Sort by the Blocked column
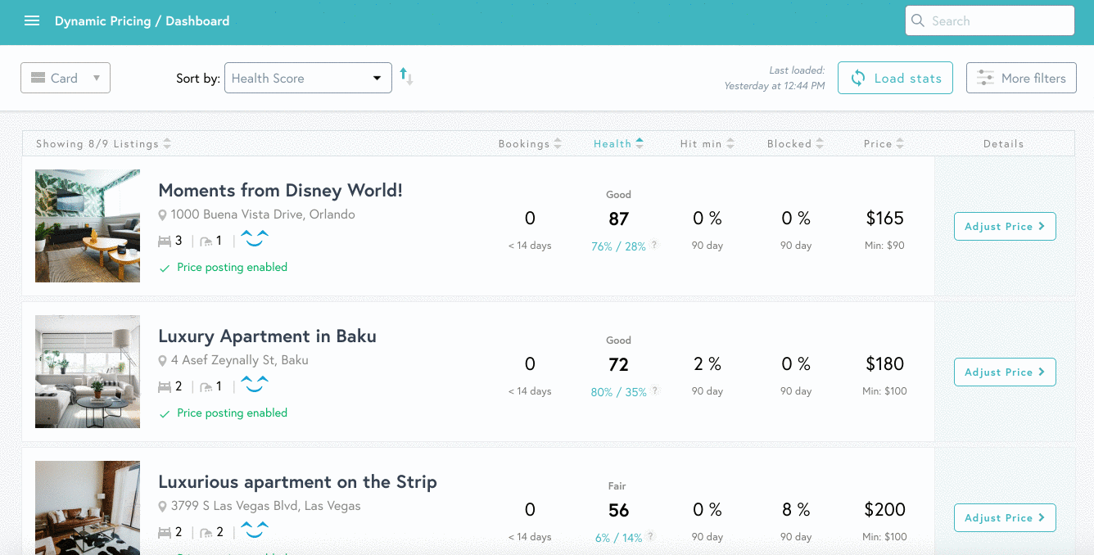 tap(795, 143)
